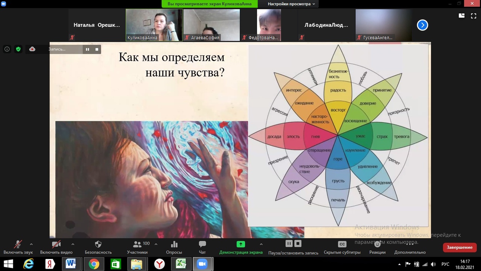481x271 pixels.
Task: Launch Internet Explorer from the taskbar
Action: click(x=29, y=264)
